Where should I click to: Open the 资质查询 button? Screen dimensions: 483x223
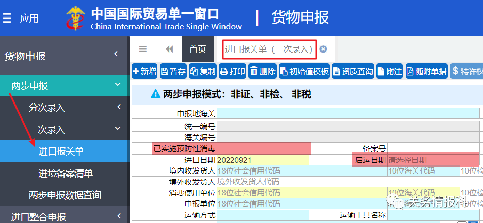click(x=353, y=71)
